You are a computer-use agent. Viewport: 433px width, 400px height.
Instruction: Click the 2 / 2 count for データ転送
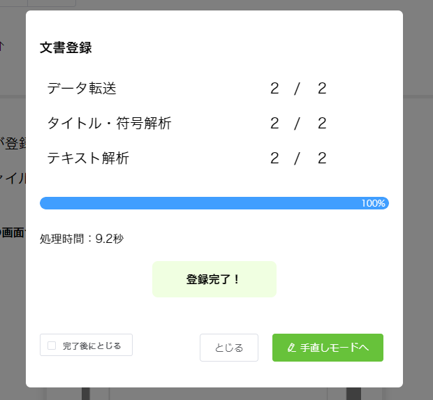click(298, 89)
